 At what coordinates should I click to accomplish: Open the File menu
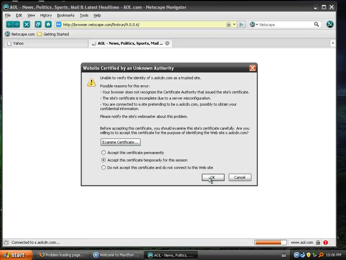pos(8,15)
